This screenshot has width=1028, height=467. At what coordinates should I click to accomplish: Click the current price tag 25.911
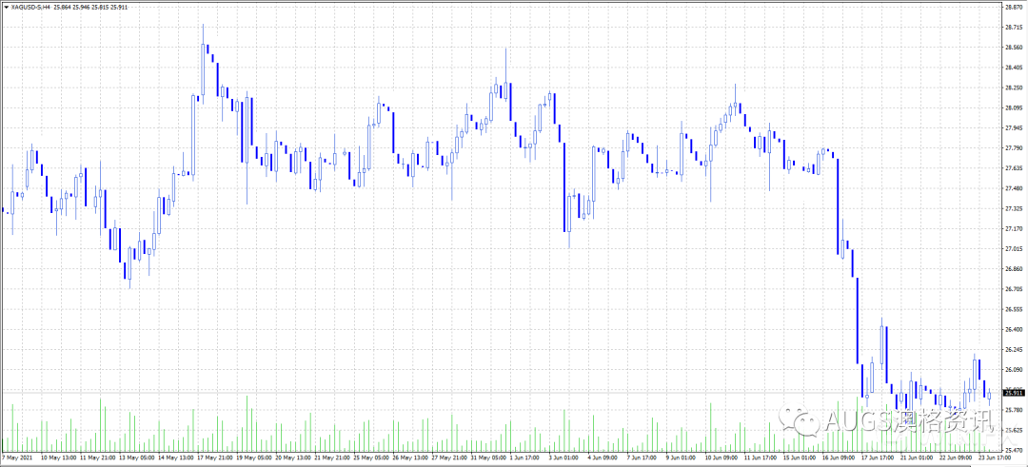click(x=1014, y=392)
